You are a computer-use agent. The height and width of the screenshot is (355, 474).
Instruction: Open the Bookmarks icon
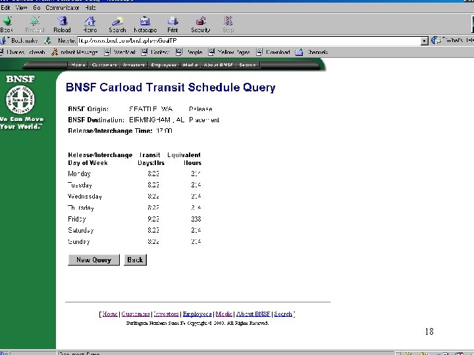pyautogui.click(x=4, y=40)
